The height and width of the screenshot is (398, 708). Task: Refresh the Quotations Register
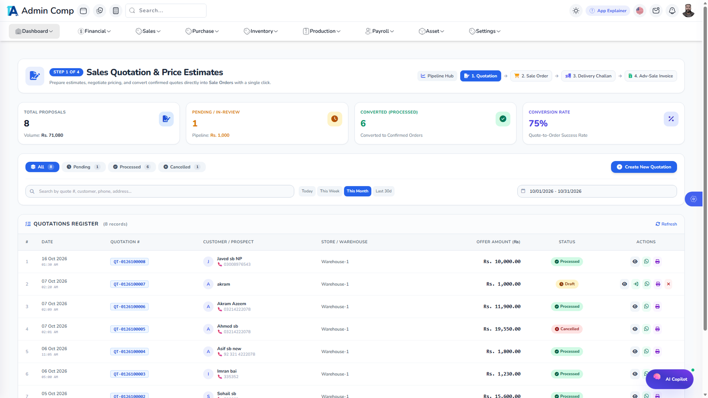pos(666,224)
